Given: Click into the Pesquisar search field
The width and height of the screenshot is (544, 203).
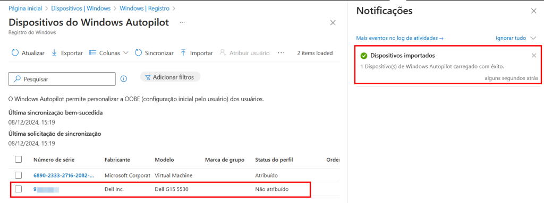Looking at the screenshot, I should click(x=62, y=79).
